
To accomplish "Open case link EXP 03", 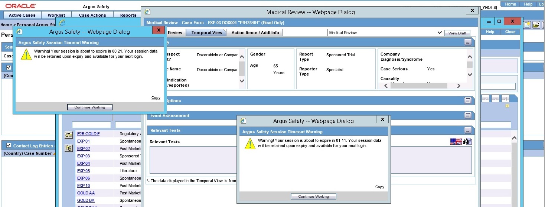I will click(x=84, y=156).
